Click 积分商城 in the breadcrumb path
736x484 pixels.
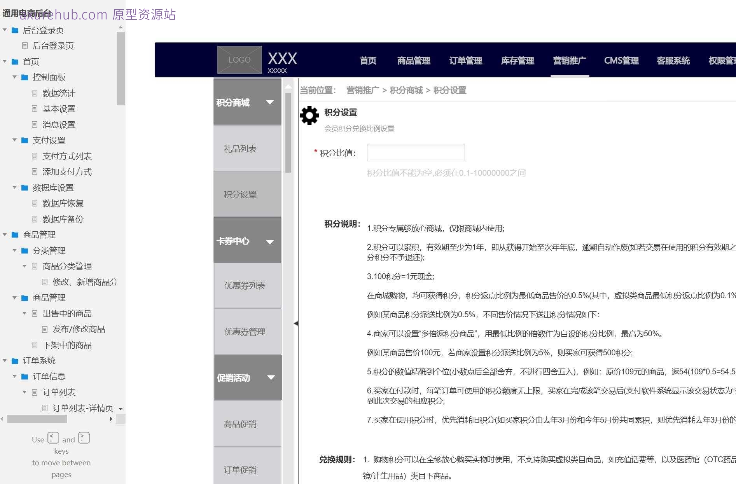pyautogui.click(x=406, y=90)
